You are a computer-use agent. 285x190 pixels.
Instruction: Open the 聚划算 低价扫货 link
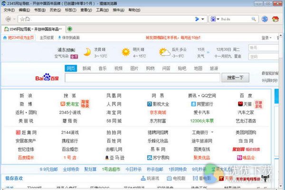(x=246, y=149)
